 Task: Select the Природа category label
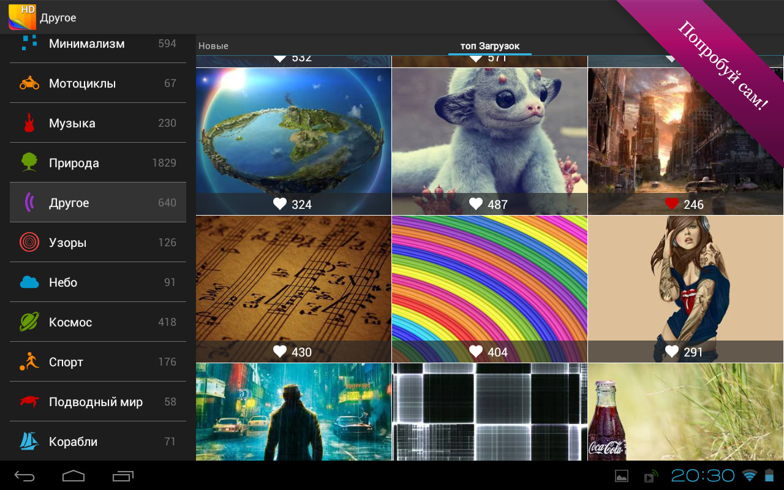coord(74,163)
